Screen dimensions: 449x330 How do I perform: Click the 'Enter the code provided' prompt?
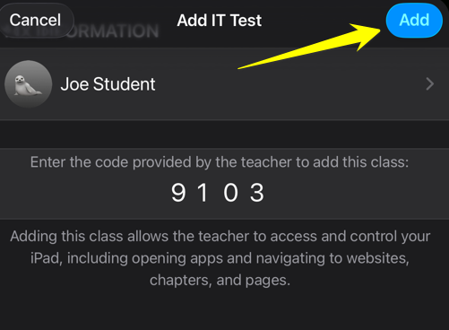coord(220,162)
